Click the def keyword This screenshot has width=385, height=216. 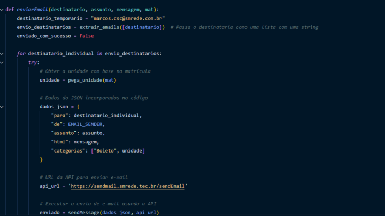[10, 10]
